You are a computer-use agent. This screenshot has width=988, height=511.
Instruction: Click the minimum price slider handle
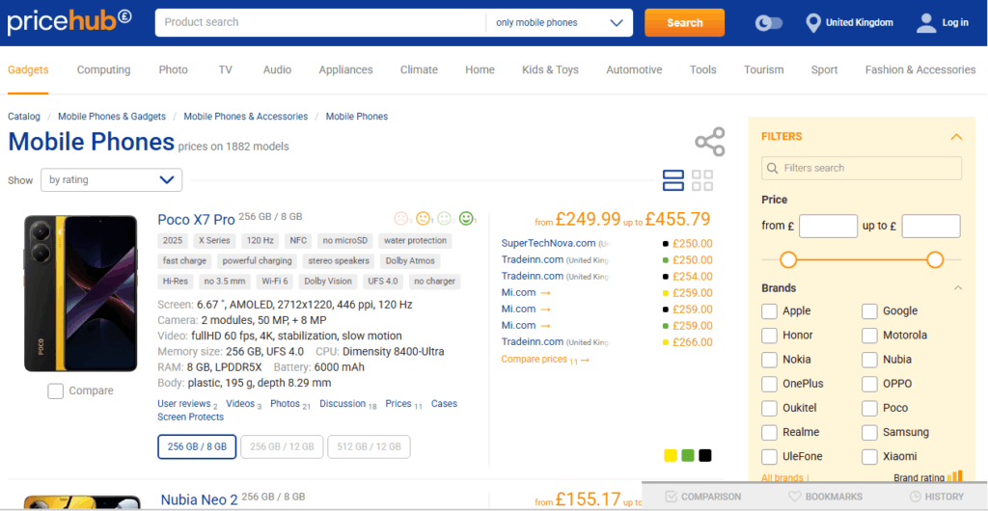pos(788,259)
